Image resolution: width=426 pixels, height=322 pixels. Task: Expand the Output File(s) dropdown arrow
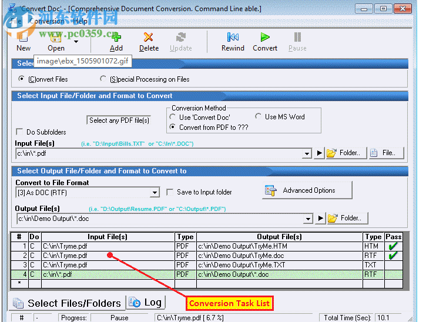[x=308, y=219]
